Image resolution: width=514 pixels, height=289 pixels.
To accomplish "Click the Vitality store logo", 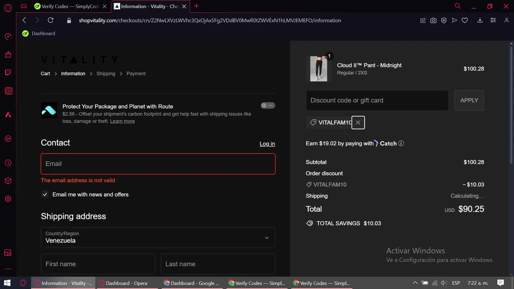I will coord(79,60).
